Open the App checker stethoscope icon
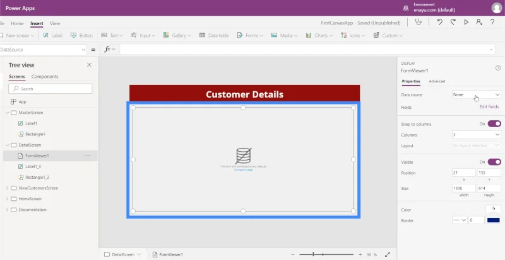The image size is (505, 260). click(x=418, y=22)
